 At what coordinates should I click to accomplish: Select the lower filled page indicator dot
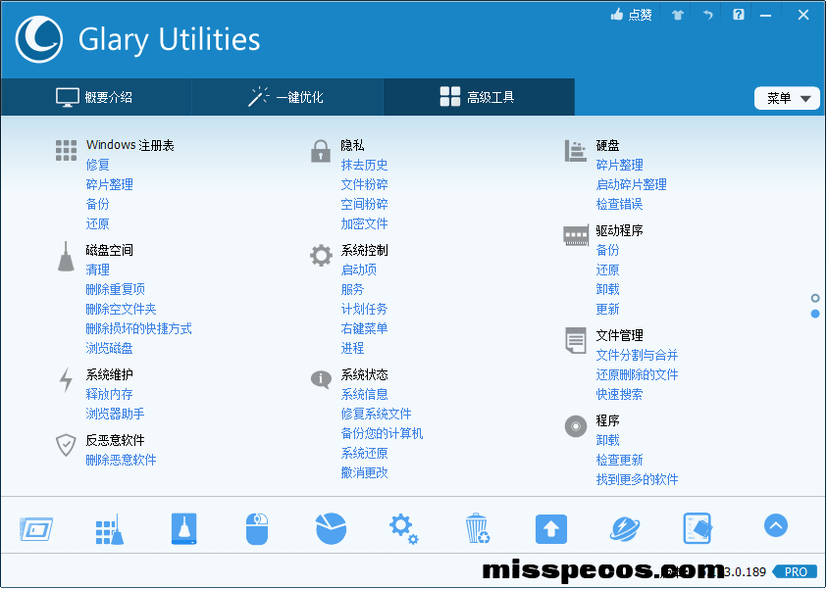[x=815, y=314]
